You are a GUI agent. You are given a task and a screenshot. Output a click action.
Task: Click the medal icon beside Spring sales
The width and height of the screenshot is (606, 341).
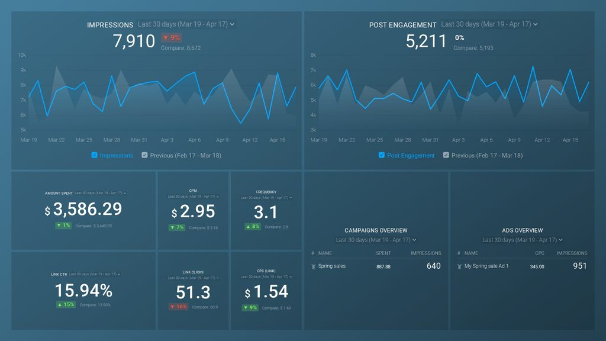click(314, 266)
